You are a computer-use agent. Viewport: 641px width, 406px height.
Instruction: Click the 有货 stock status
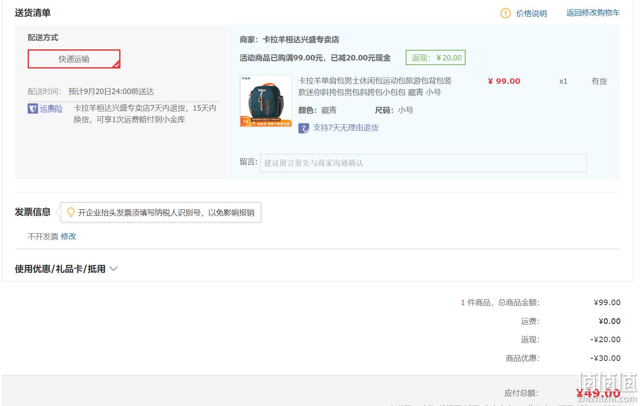(599, 81)
